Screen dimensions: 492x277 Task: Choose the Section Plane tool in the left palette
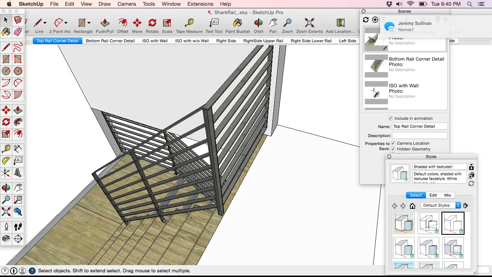pyautogui.click(x=18, y=239)
